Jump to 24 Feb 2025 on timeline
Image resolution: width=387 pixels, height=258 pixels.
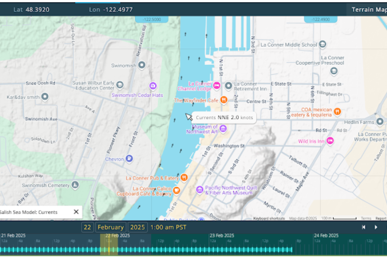pyautogui.click(x=326, y=236)
